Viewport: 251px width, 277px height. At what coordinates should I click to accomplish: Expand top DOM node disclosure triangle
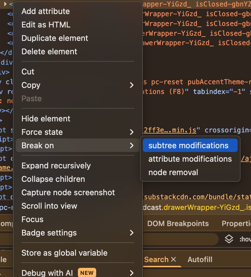[5, 4]
